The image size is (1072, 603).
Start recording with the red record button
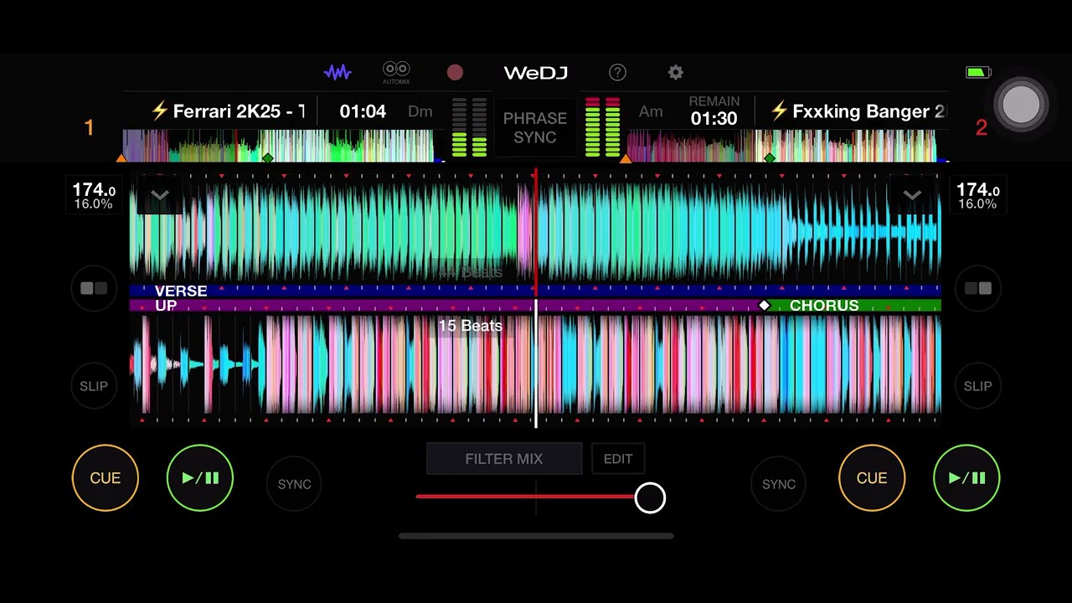[455, 73]
